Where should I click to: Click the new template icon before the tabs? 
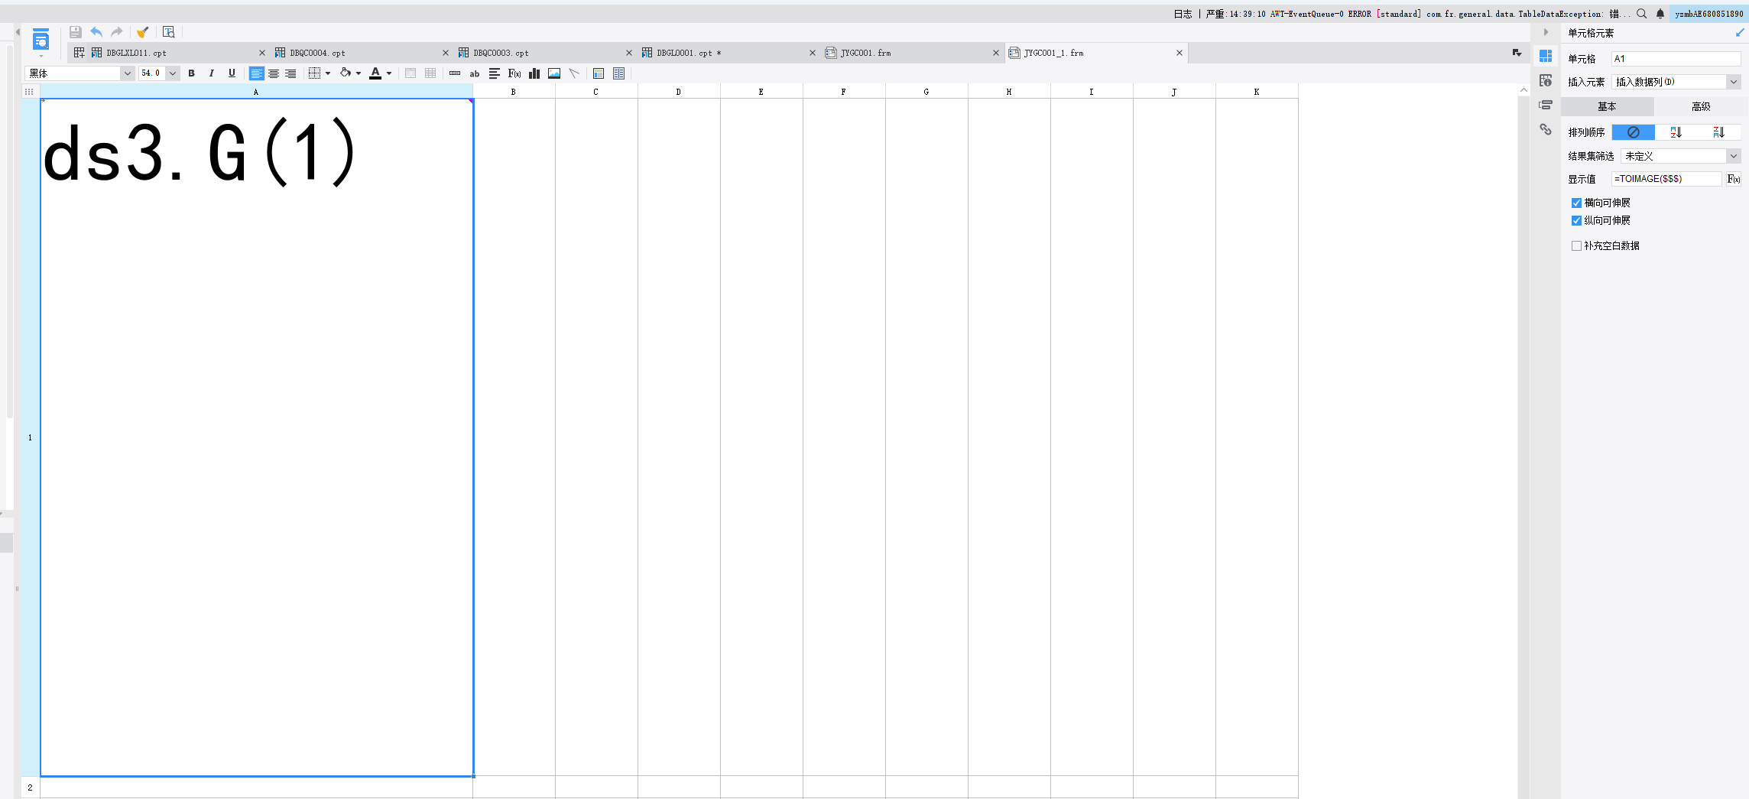point(79,53)
